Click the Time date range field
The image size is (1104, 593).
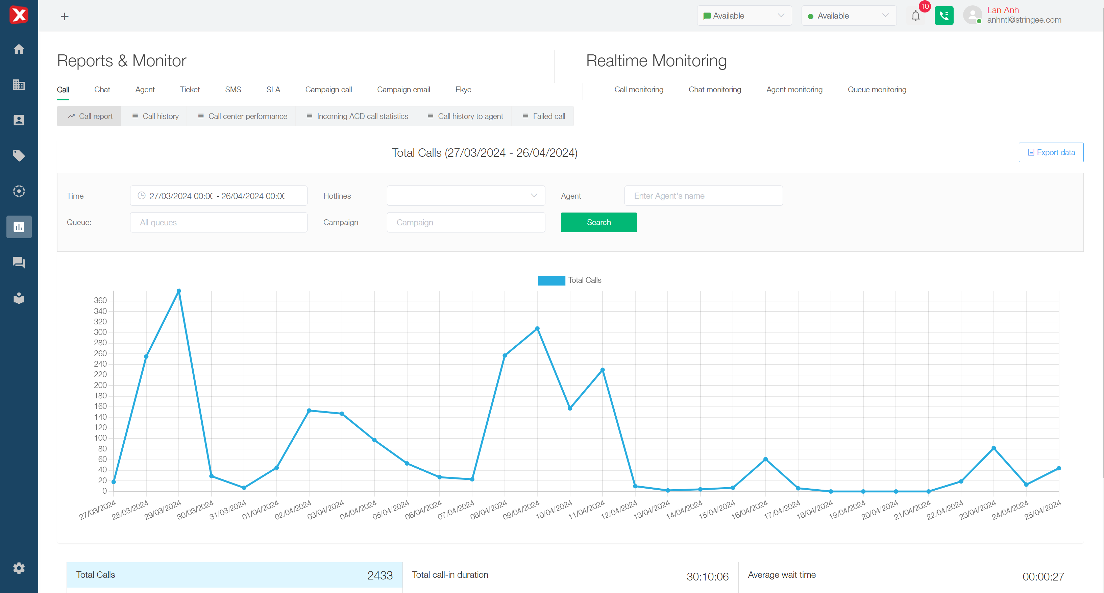[219, 196]
